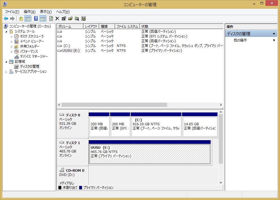The height and width of the screenshot is (200, 280).
Task: Select ディスクの管理 in the tree
Action: tap(30, 67)
